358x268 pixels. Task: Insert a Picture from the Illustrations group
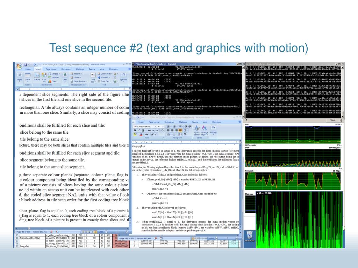pyautogui.click(x=37, y=77)
